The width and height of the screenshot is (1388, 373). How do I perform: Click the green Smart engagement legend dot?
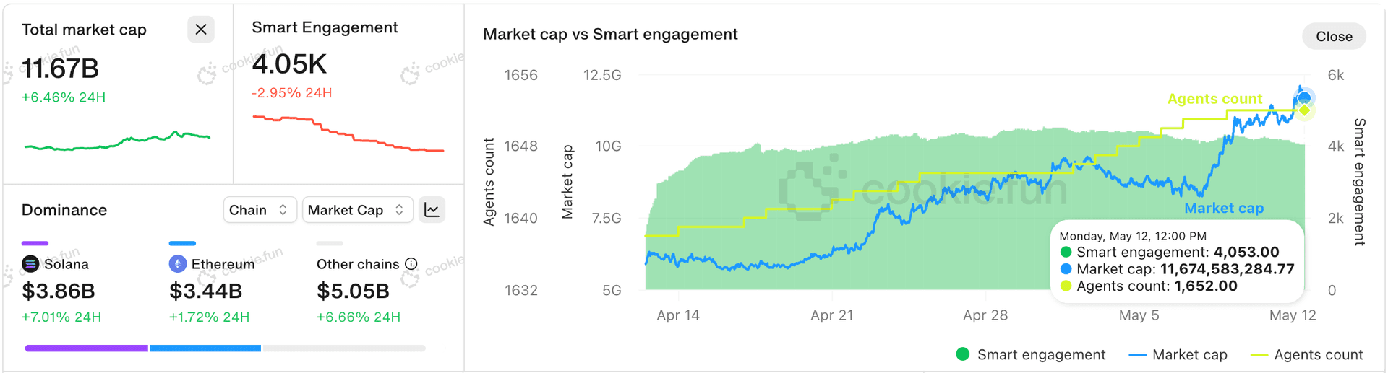click(962, 354)
